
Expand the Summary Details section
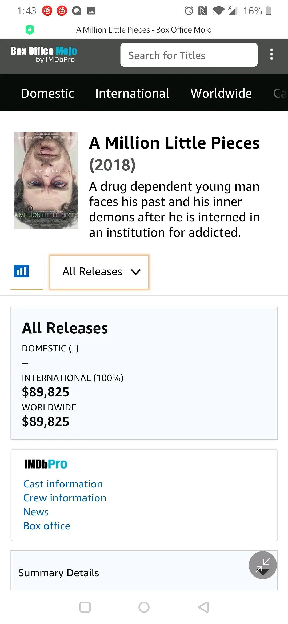click(59, 573)
